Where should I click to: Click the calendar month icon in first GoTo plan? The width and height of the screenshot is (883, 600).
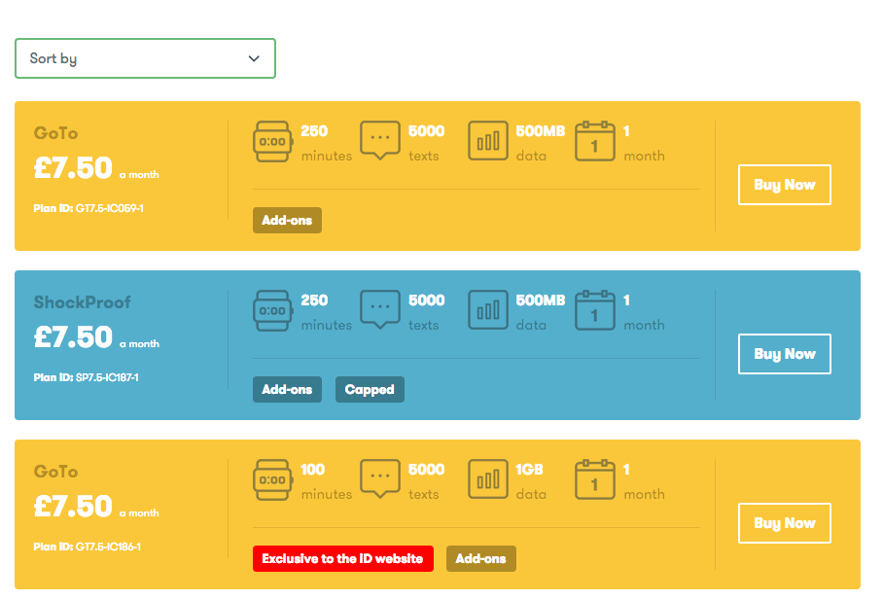[x=594, y=141]
